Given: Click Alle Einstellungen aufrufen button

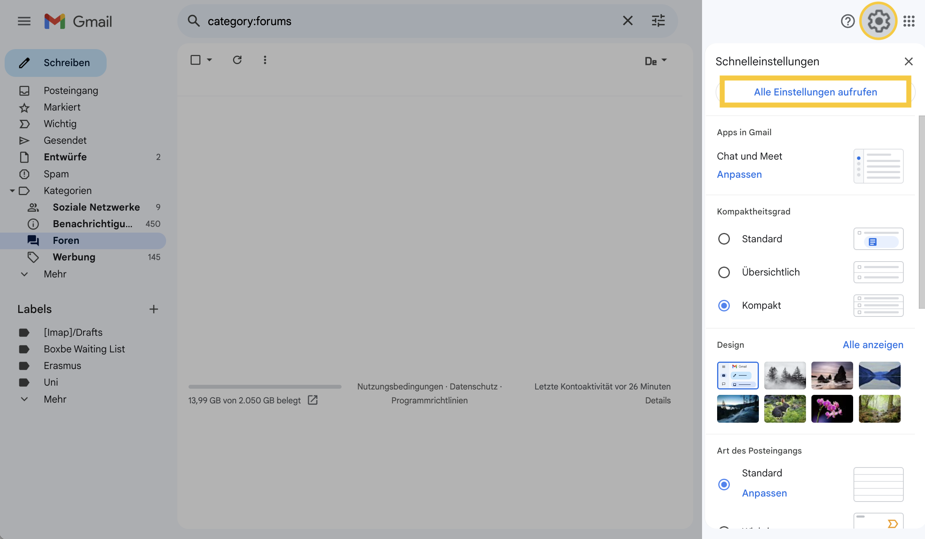Looking at the screenshot, I should 815,91.
